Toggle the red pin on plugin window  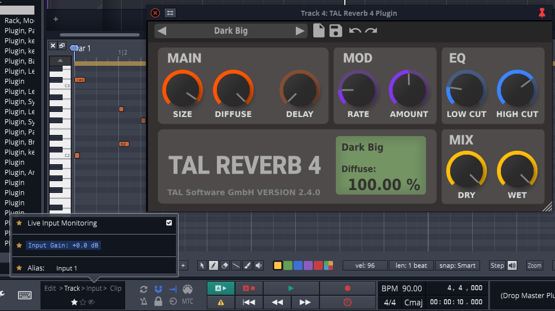tap(542, 13)
